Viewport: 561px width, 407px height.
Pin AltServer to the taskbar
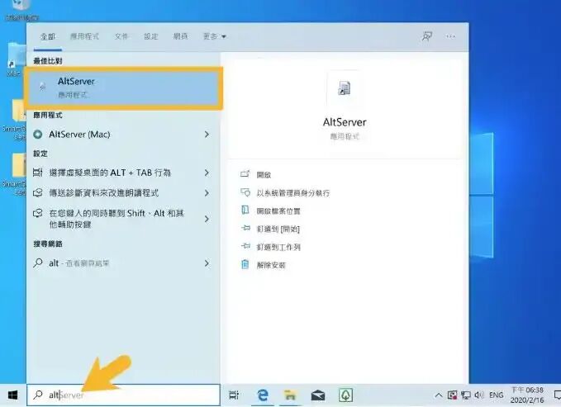(278, 247)
